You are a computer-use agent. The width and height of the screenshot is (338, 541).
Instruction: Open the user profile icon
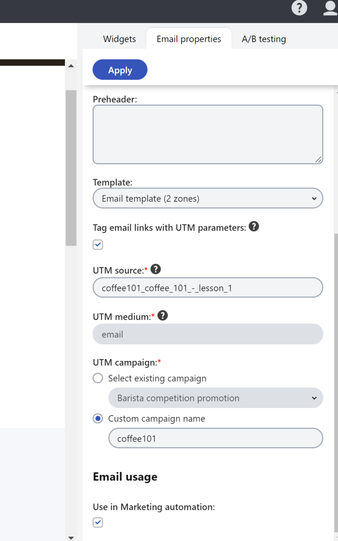click(x=331, y=8)
